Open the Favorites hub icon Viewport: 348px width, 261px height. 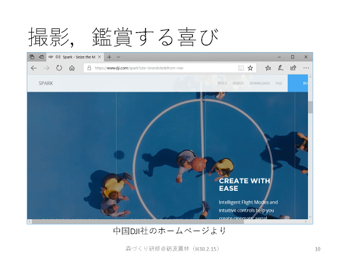coord(268,68)
